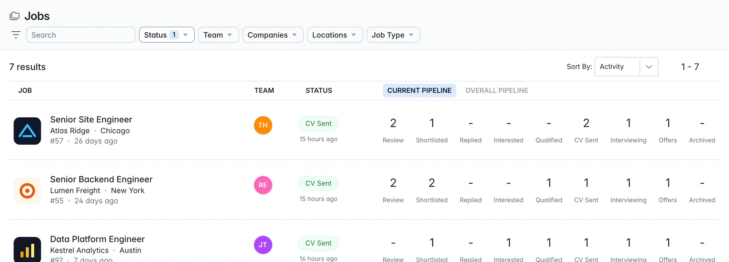Open the Job Type filter dropdown
Viewport: 729px width, 262px height.
pyautogui.click(x=393, y=35)
